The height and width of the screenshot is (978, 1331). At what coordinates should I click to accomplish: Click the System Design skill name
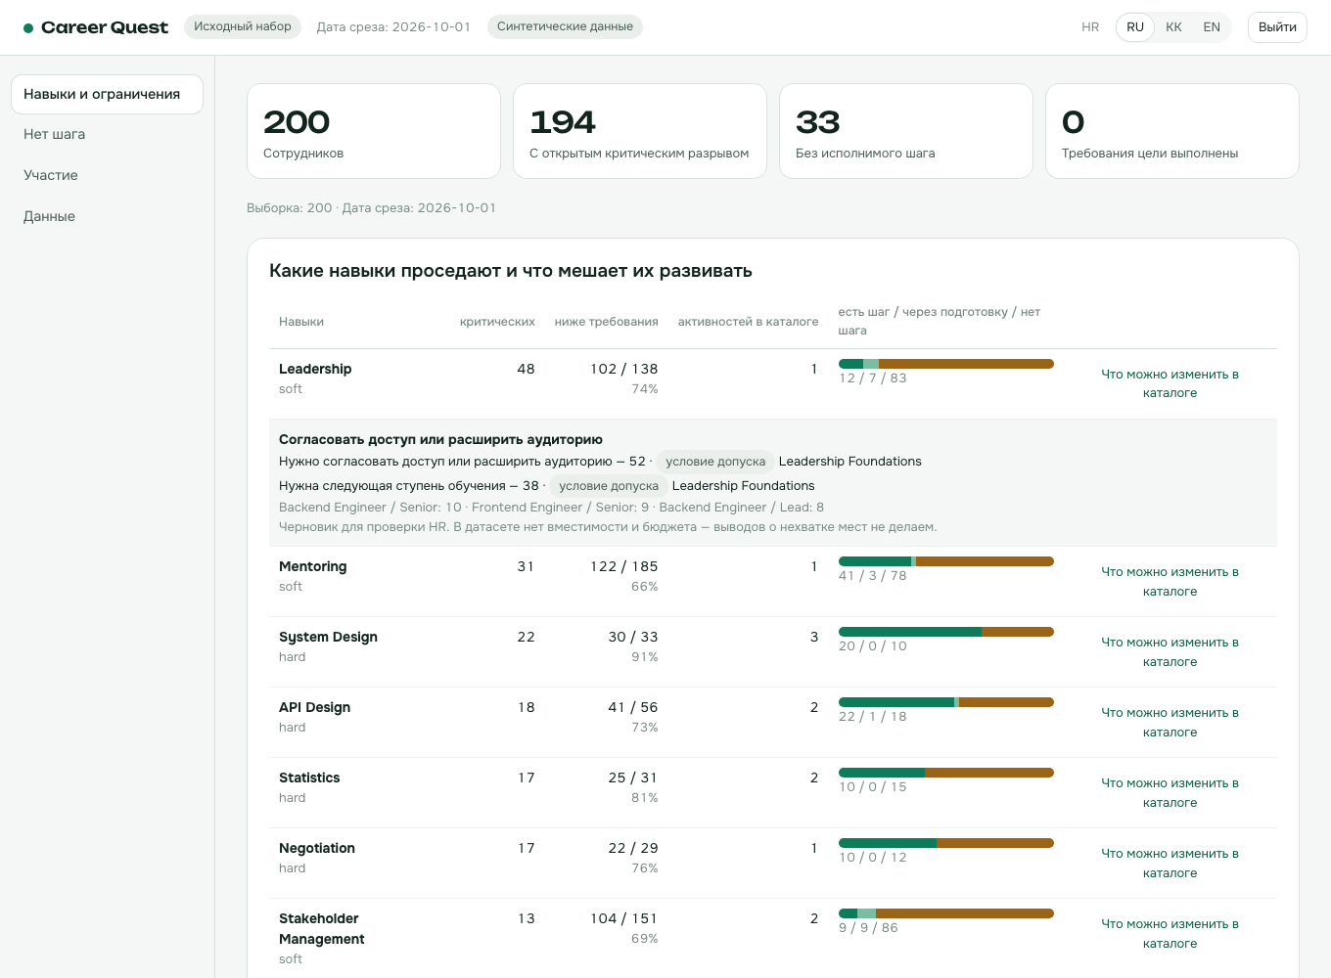(x=328, y=637)
